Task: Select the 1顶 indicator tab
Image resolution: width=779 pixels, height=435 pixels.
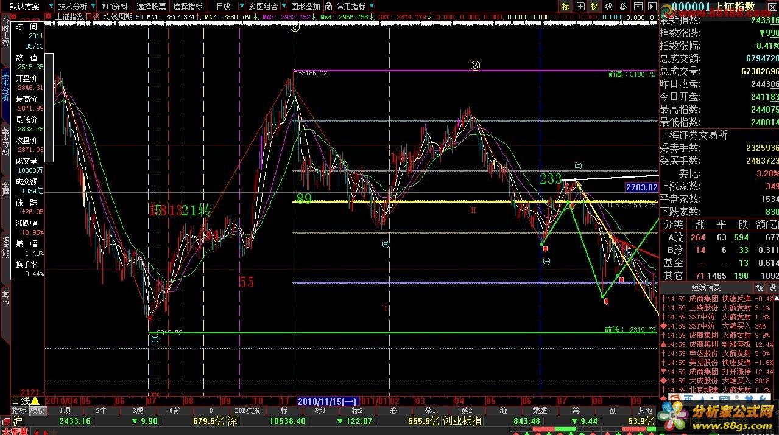Action: pos(65,411)
